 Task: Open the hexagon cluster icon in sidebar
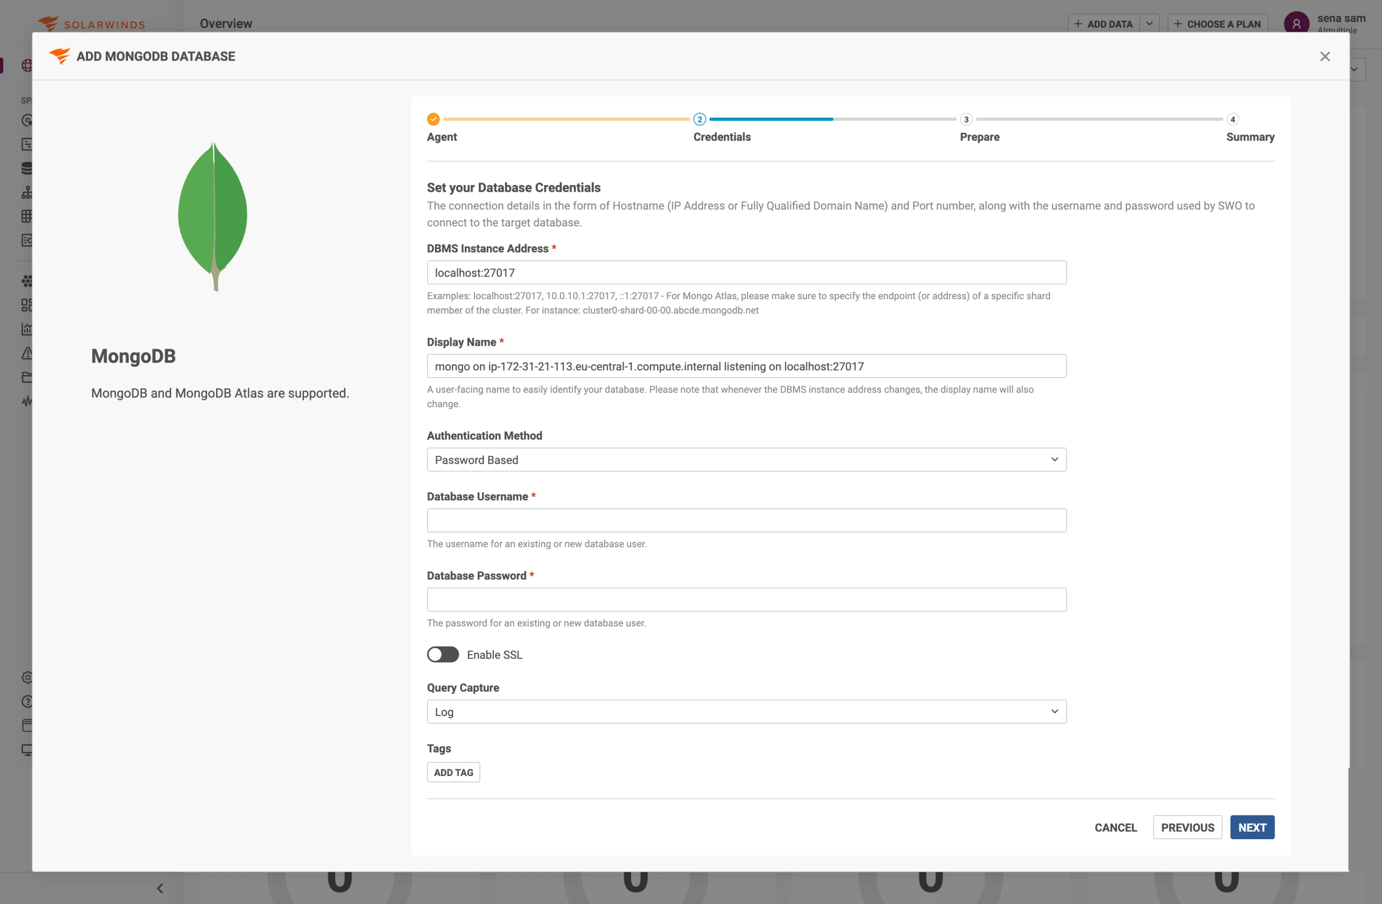pyautogui.click(x=26, y=281)
